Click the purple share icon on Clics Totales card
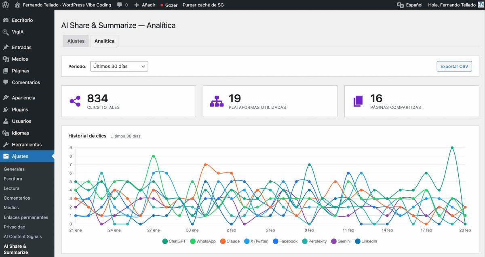Viewport: 485px width, 257px height. (x=75, y=101)
